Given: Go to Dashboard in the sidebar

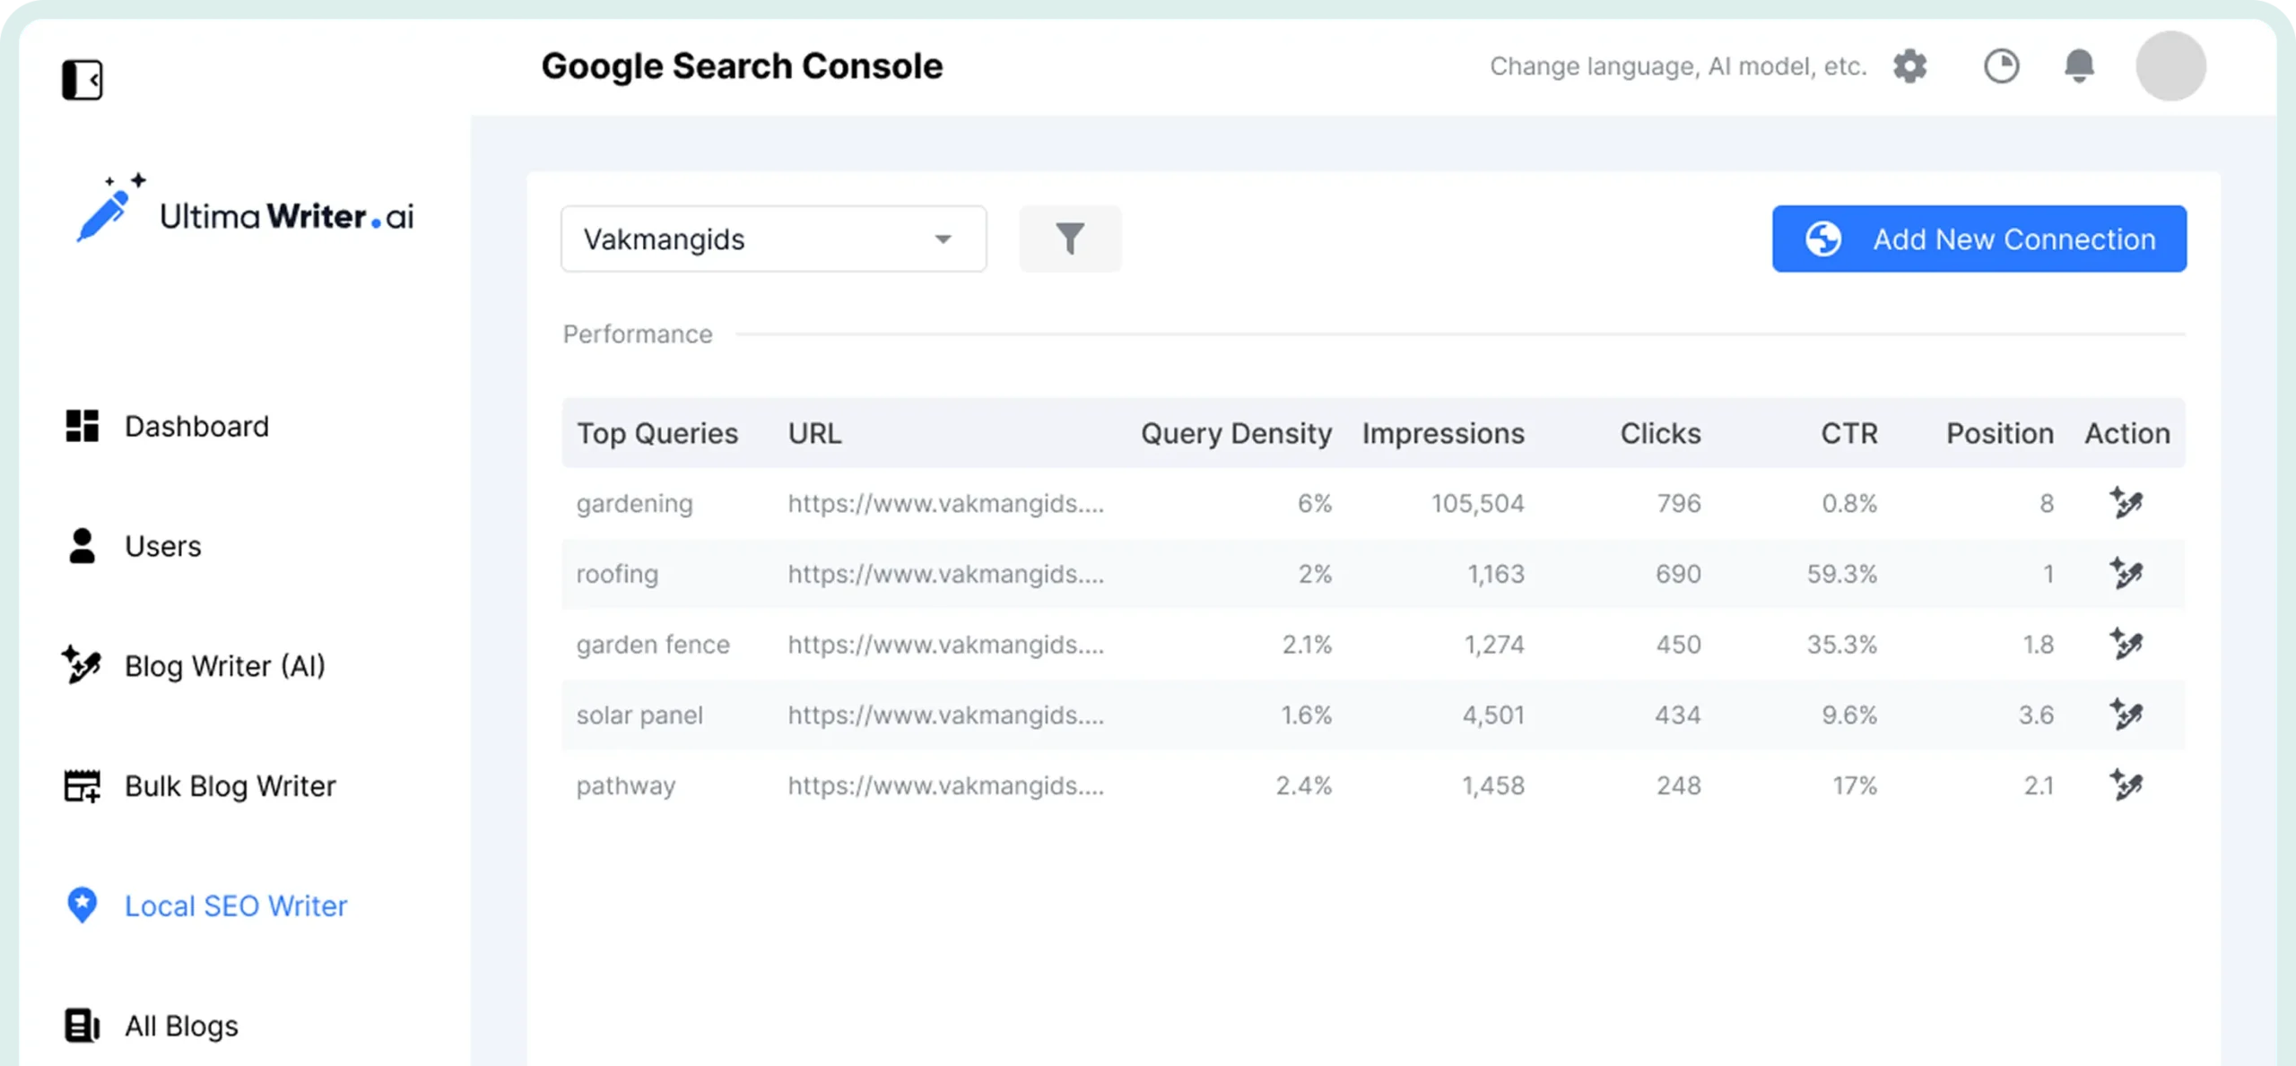Looking at the screenshot, I should (x=196, y=426).
